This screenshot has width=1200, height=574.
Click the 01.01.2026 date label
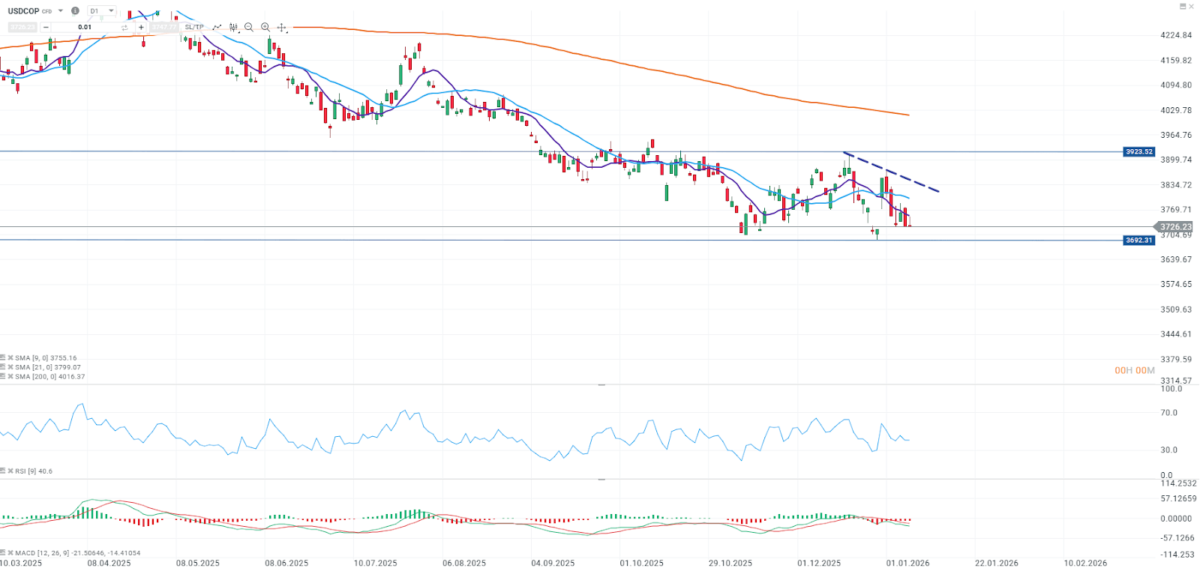(x=907, y=563)
